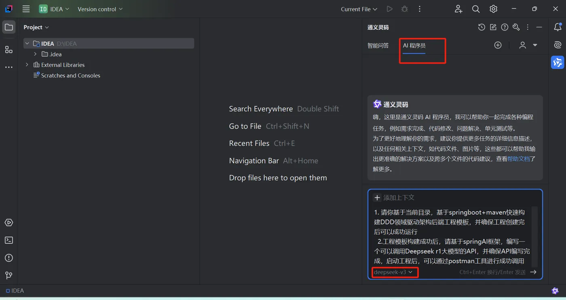Image resolution: width=566 pixels, height=300 pixels.
Task: Open the Code With Me icon
Action: [x=458, y=9]
